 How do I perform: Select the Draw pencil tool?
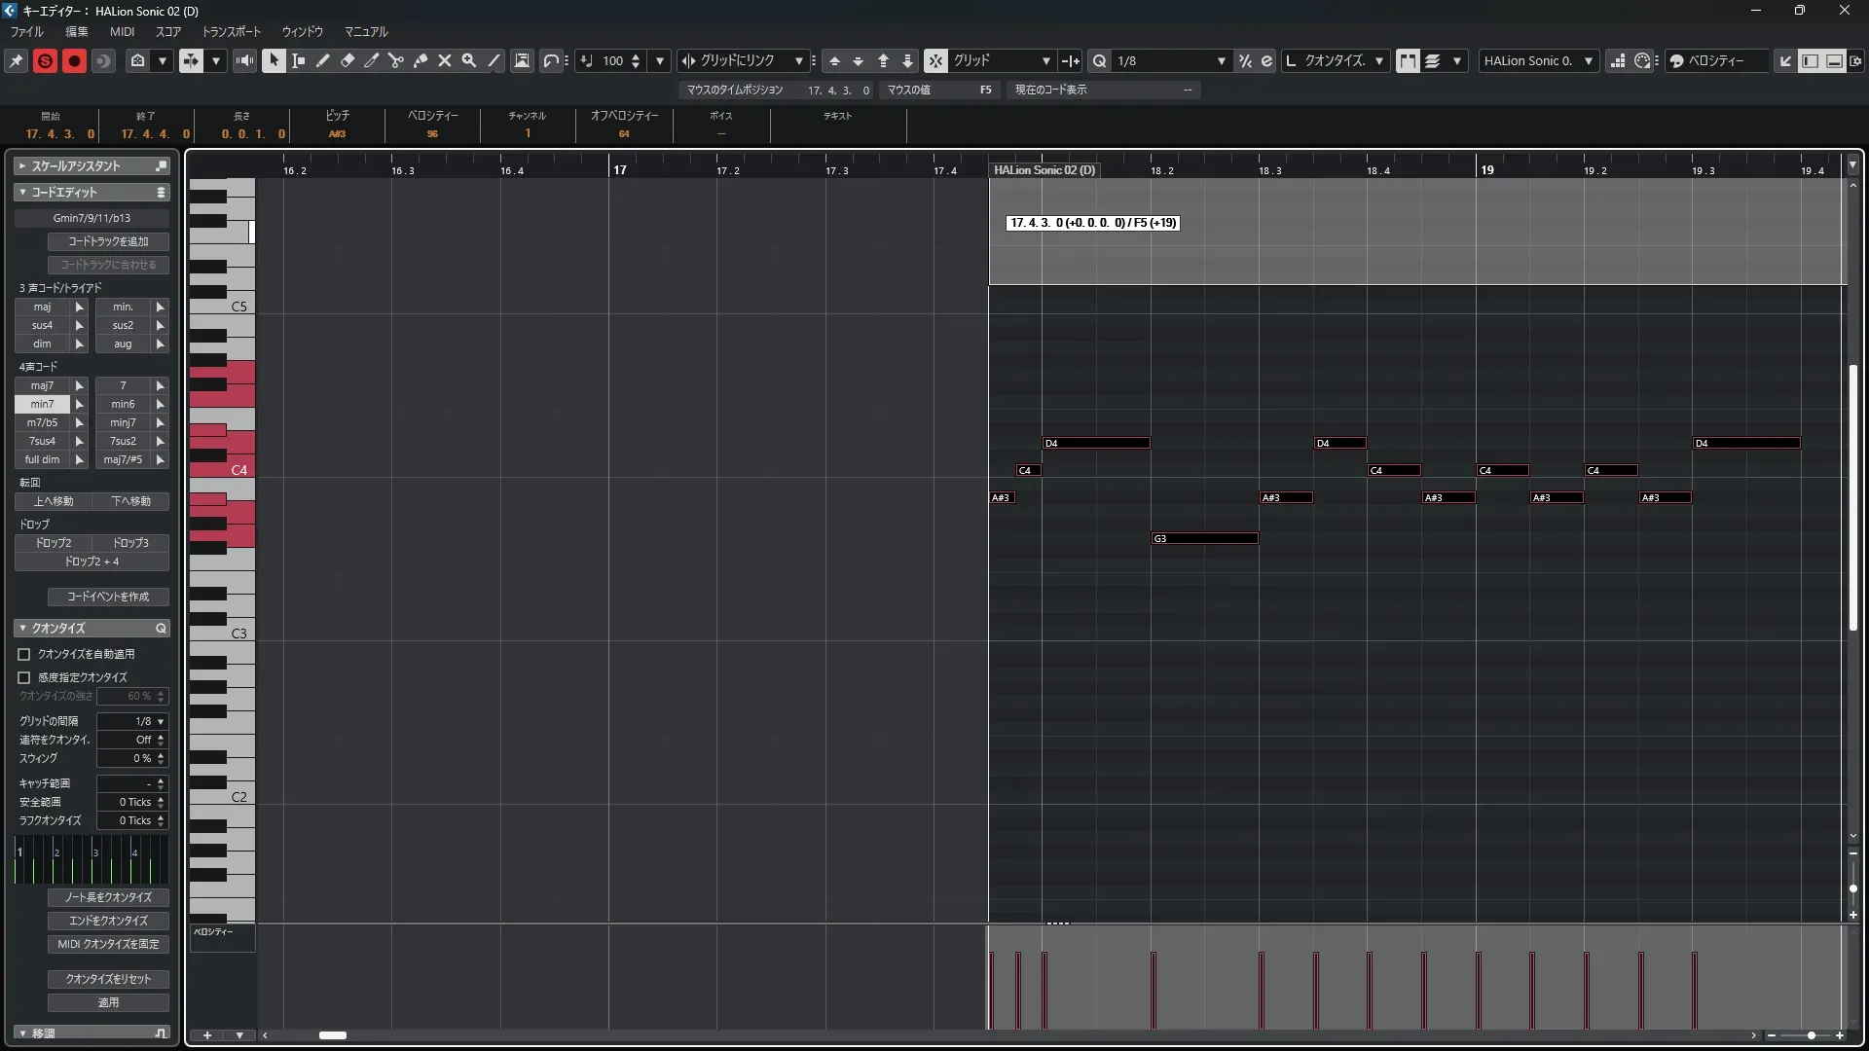323,60
